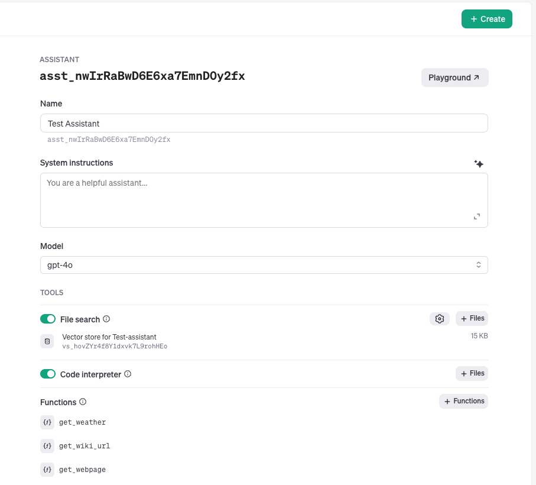The height and width of the screenshot is (485, 536).
Task: Click the function icon next to get_wiki_url
Action: (47, 446)
